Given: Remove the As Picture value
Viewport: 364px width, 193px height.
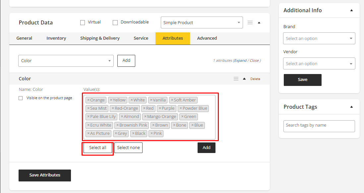Looking at the screenshot, I should (x=88, y=134).
